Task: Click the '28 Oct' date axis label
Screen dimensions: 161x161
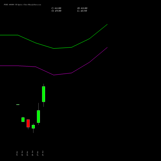Action: [43, 153]
